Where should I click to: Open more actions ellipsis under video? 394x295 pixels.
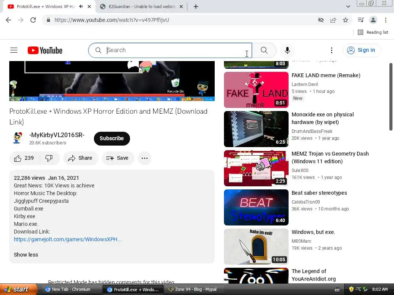tap(145, 158)
